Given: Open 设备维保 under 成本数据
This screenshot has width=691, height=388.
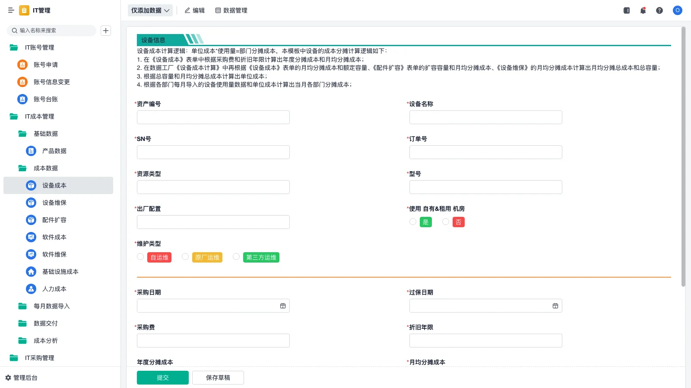Looking at the screenshot, I should click(54, 203).
